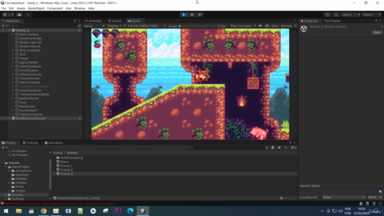Click the status bar cache server icon
Screen dimensions: 384x216
(367, 203)
